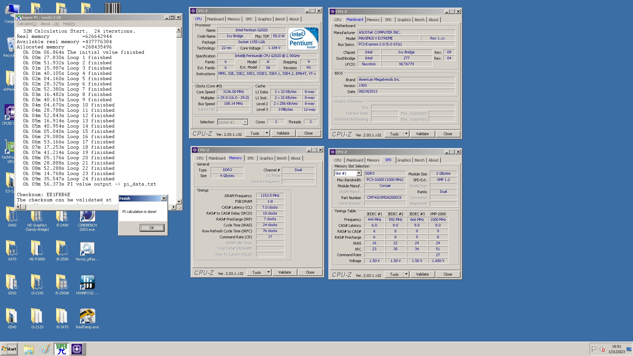The image size is (633, 356).
Task: Close the Finish dialog with X
Action: [x=164, y=198]
